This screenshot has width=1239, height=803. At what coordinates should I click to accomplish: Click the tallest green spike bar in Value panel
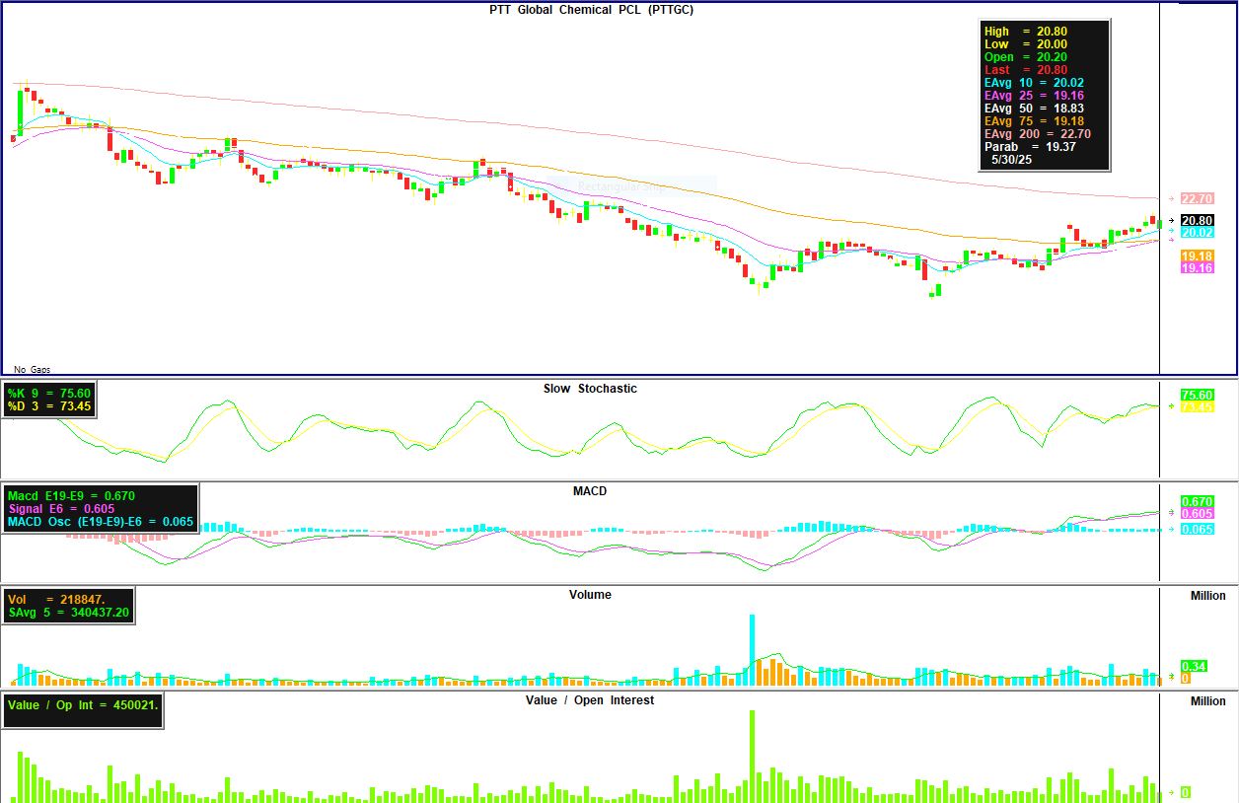(752, 756)
